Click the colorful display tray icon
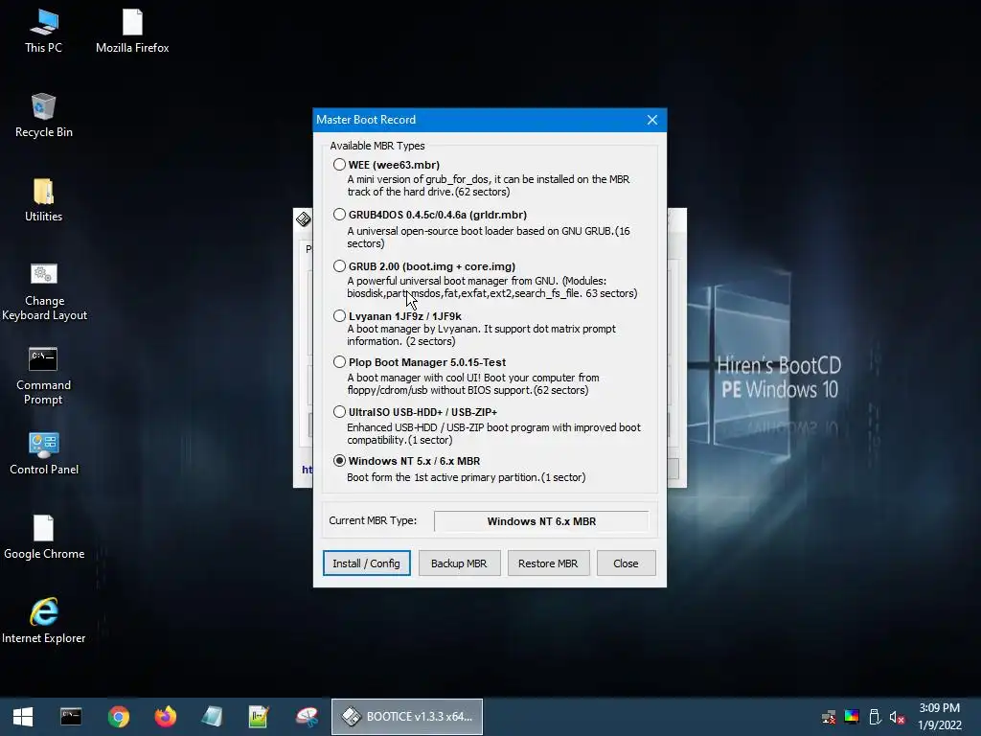Screen dimensions: 981x736 (x=852, y=717)
